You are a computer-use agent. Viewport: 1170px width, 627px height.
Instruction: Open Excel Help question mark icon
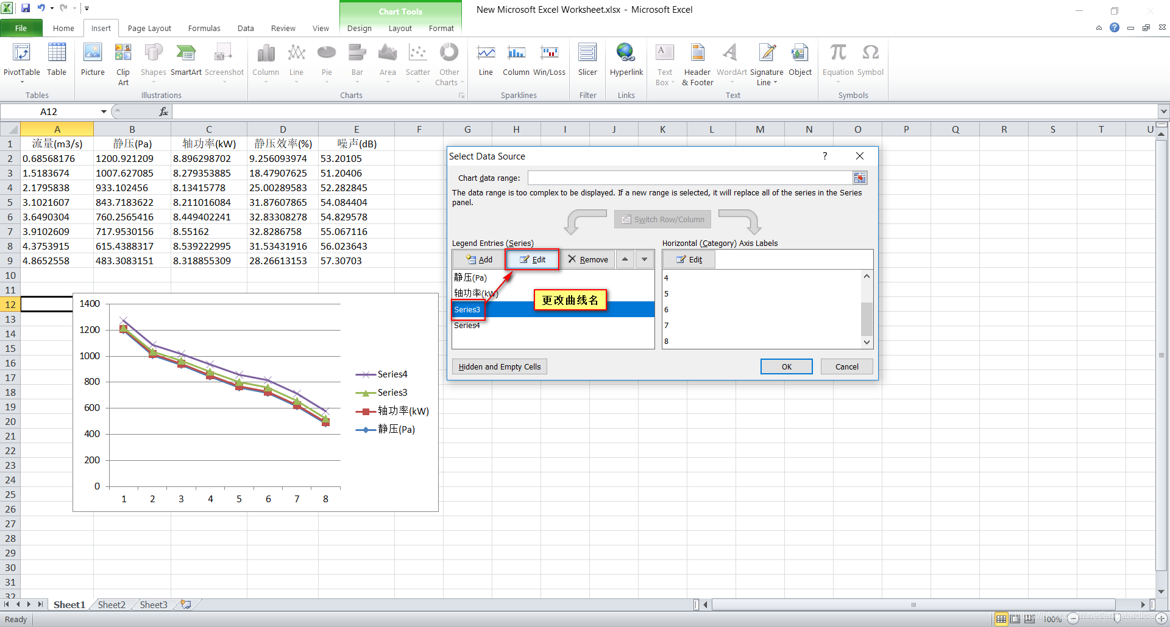pos(1115,27)
